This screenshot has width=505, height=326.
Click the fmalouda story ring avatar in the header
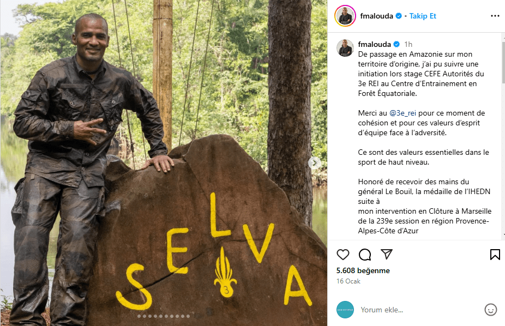(345, 16)
